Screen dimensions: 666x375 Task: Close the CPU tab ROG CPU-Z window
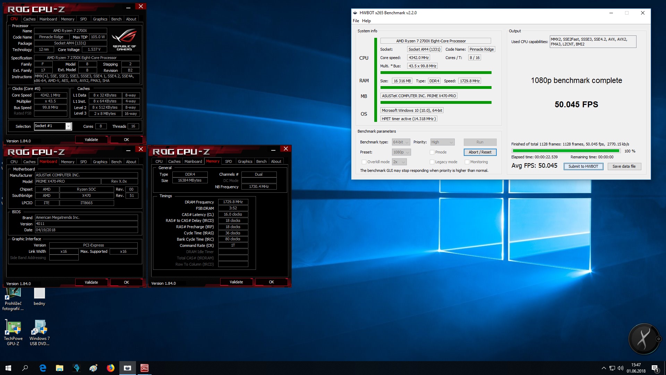click(140, 6)
